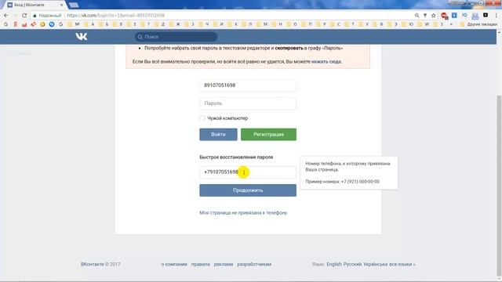Open the все языки link
The image size is (502, 282).
(x=402, y=264)
